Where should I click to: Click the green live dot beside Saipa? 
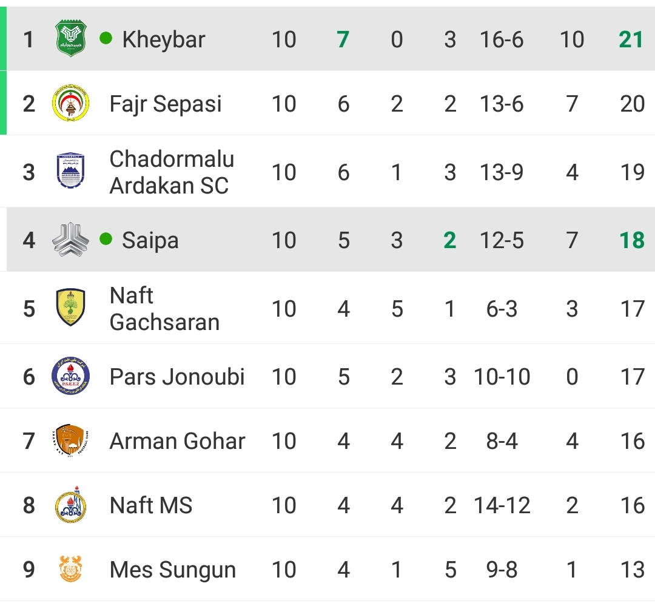coord(106,239)
